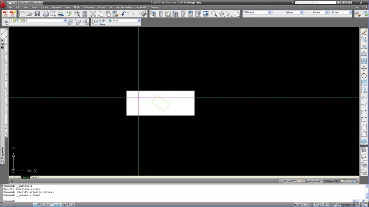Image resolution: width=369 pixels, height=207 pixels.
Task: Open the Layer Properties Manager icon
Action: pos(5,21)
